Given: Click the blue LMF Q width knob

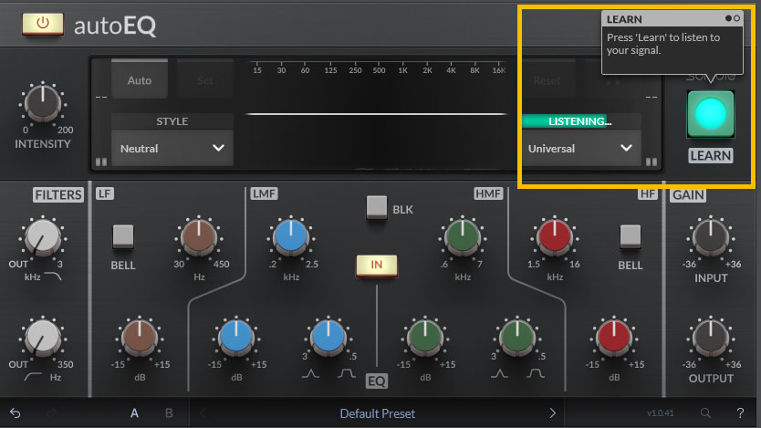Looking at the screenshot, I should click(328, 338).
